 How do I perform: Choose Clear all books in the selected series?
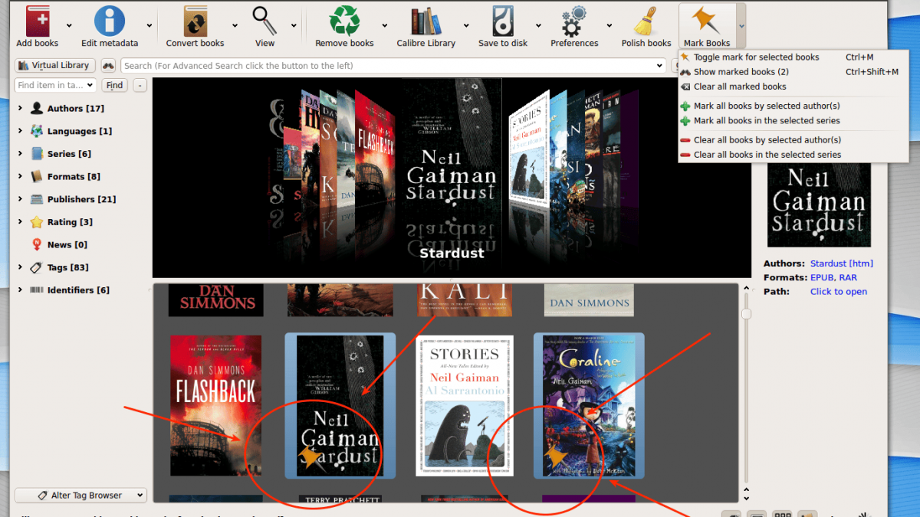click(x=767, y=155)
